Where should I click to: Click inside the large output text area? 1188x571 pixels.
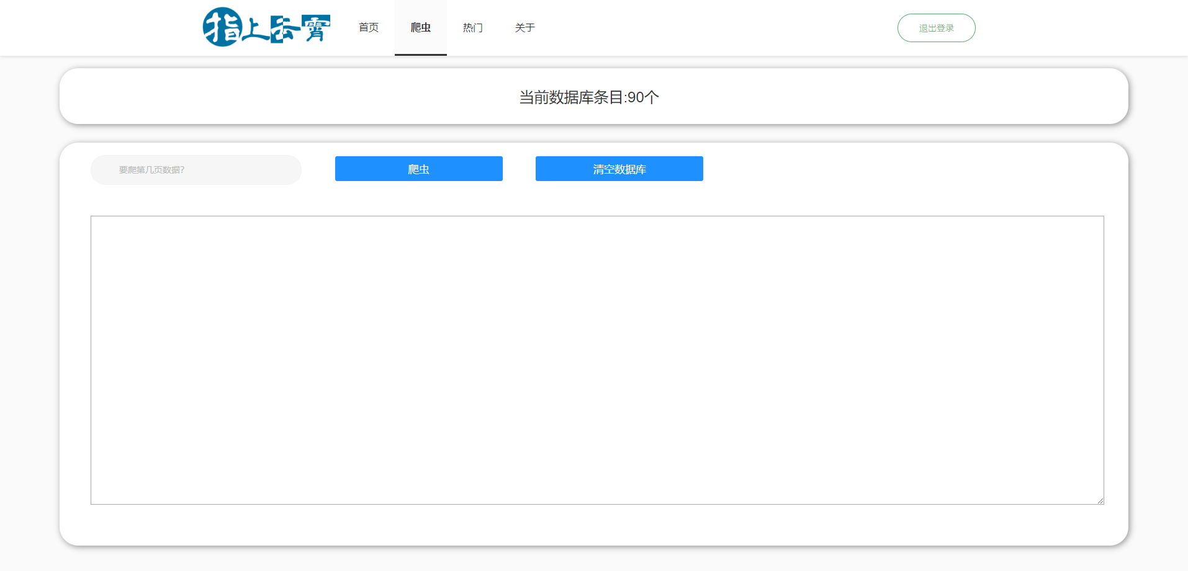point(597,360)
